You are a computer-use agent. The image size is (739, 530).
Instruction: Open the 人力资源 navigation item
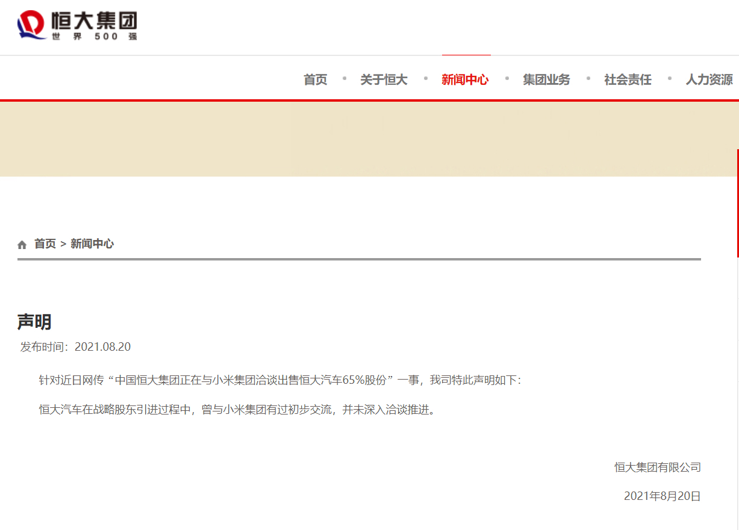(709, 79)
